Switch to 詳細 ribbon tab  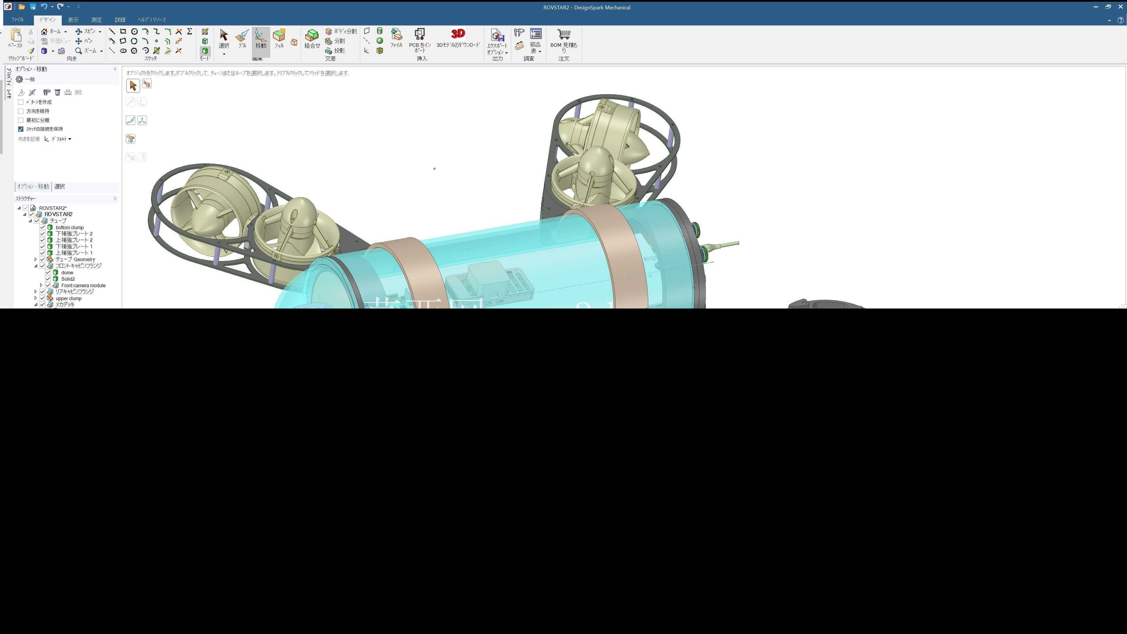pos(120,20)
